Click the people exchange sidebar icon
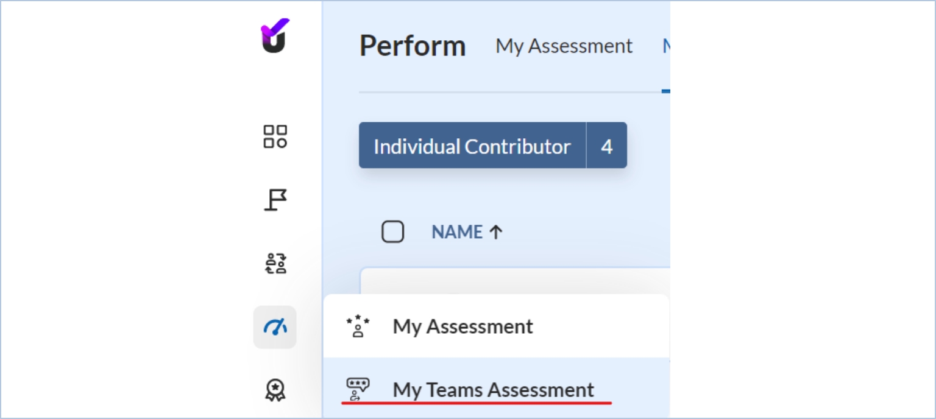 pos(275,263)
